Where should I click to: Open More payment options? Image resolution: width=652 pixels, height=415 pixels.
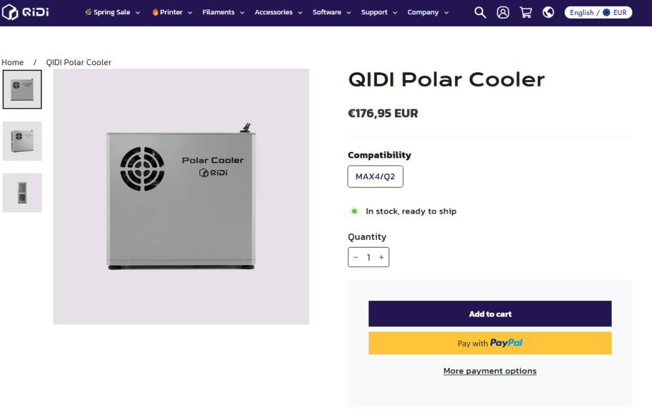click(x=490, y=371)
